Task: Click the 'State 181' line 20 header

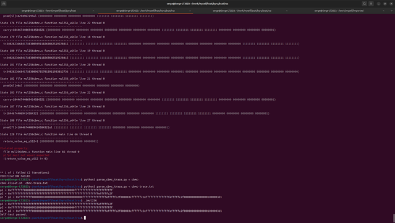Action: (x=53, y=65)
